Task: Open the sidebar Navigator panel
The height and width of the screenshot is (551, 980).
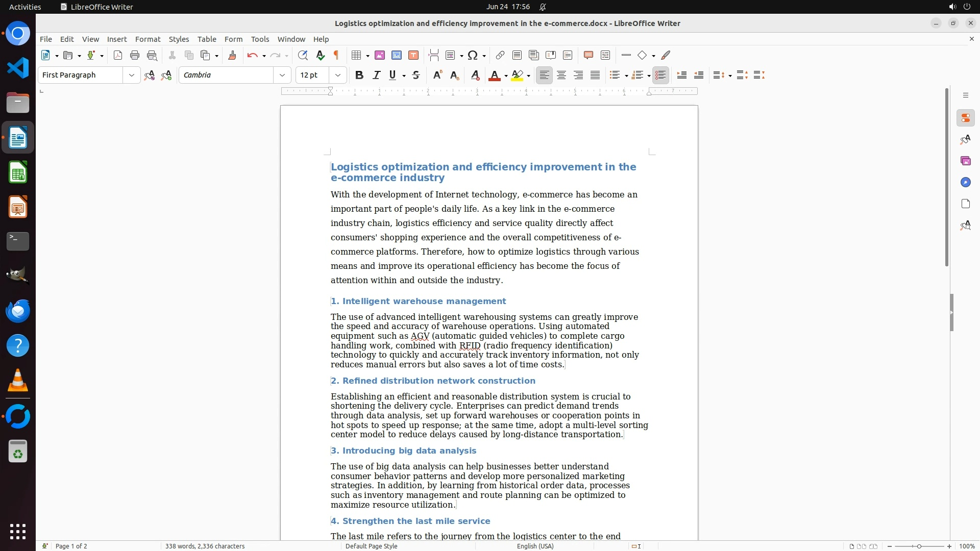Action: [x=965, y=183]
